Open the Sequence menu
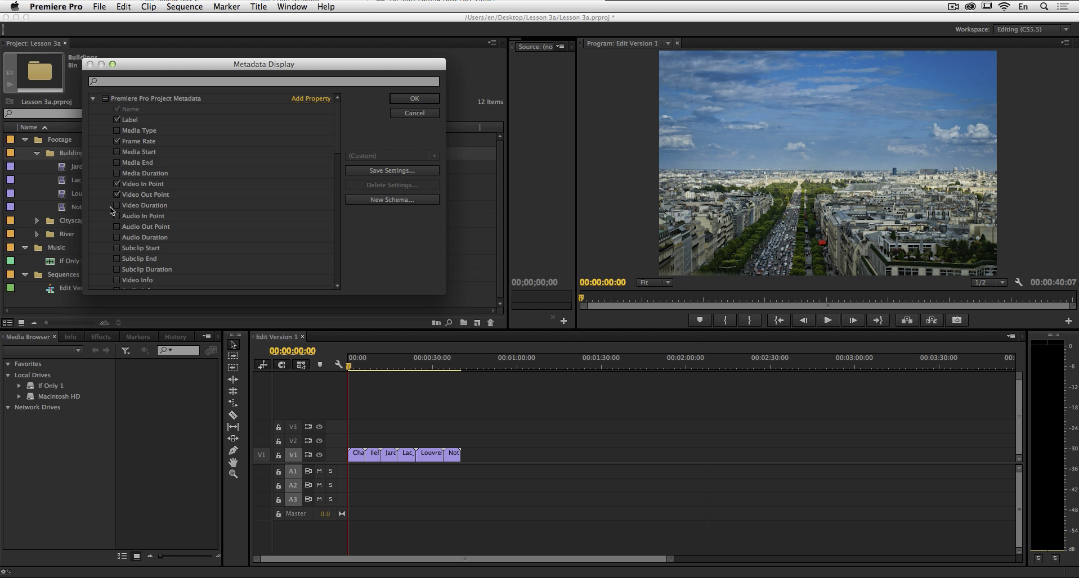Image resolution: width=1079 pixels, height=578 pixels. (x=185, y=7)
